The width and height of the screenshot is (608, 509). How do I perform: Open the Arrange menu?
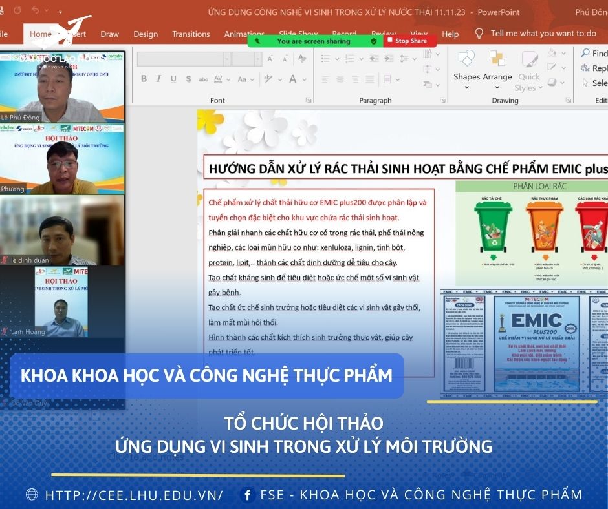[497, 67]
